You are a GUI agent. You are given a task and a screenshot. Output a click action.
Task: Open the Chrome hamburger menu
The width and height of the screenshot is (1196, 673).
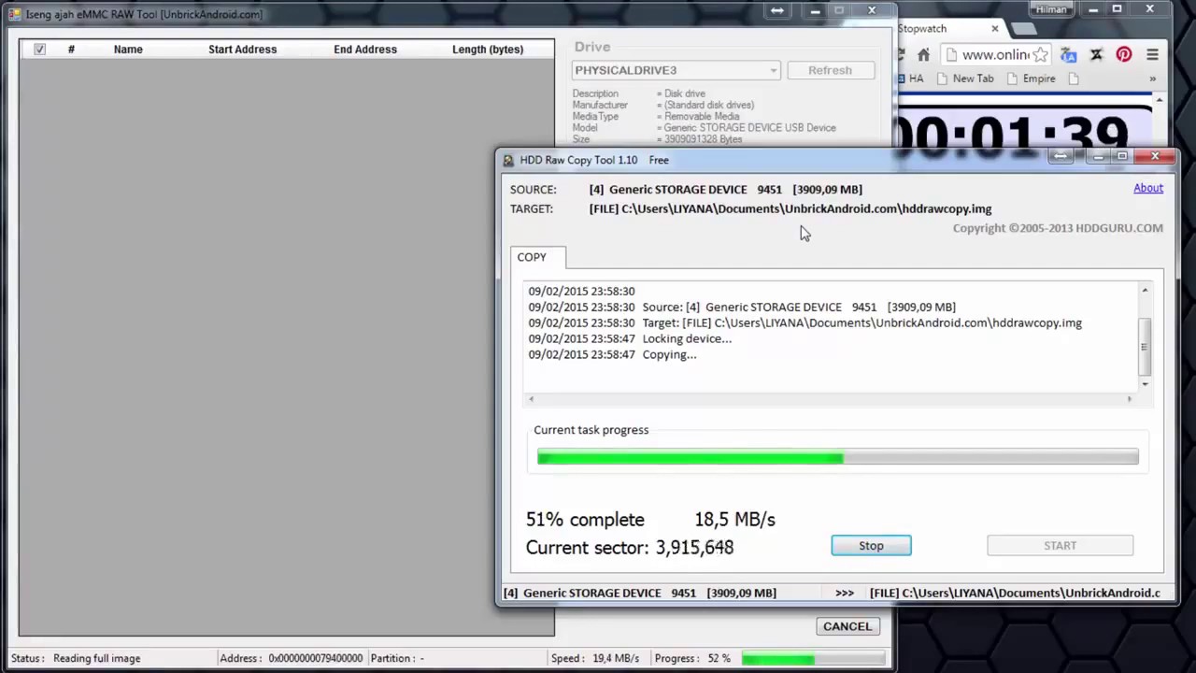click(1152, 55)
